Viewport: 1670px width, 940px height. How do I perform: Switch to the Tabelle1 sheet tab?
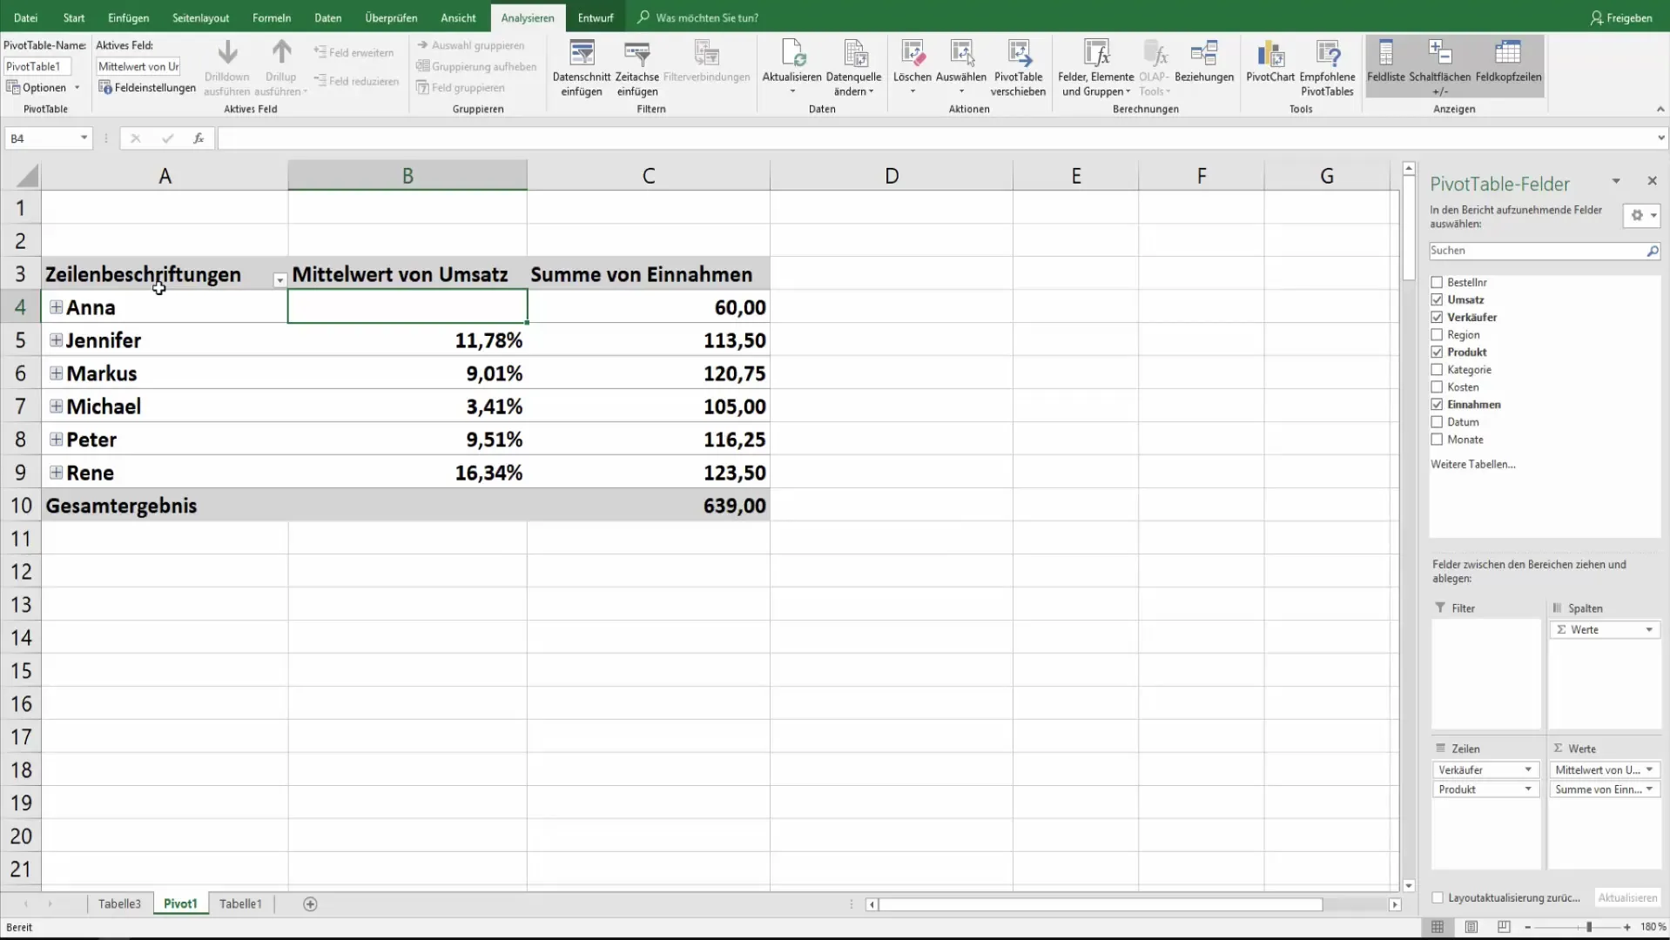click(x=240, y=904)
